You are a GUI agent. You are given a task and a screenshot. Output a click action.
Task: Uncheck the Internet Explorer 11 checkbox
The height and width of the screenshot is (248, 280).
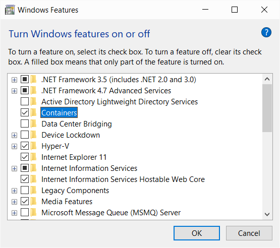[25, 157]
